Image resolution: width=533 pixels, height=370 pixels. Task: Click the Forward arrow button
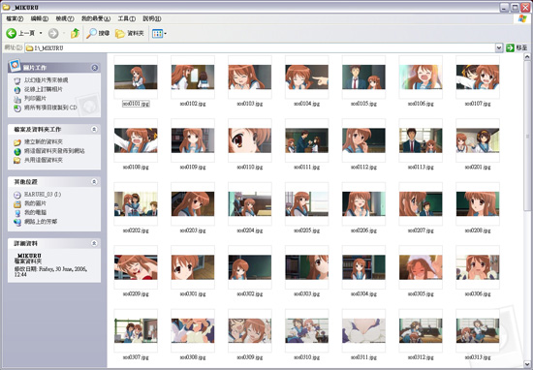pyautogui.click(x=53, y=33)
